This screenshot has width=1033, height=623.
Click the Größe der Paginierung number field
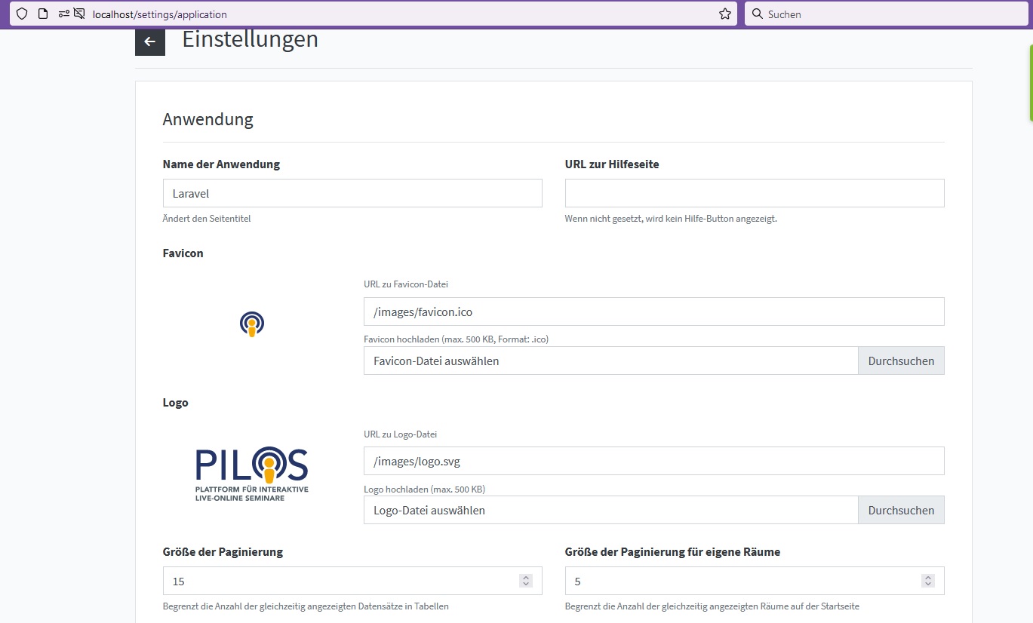(352, 581)
